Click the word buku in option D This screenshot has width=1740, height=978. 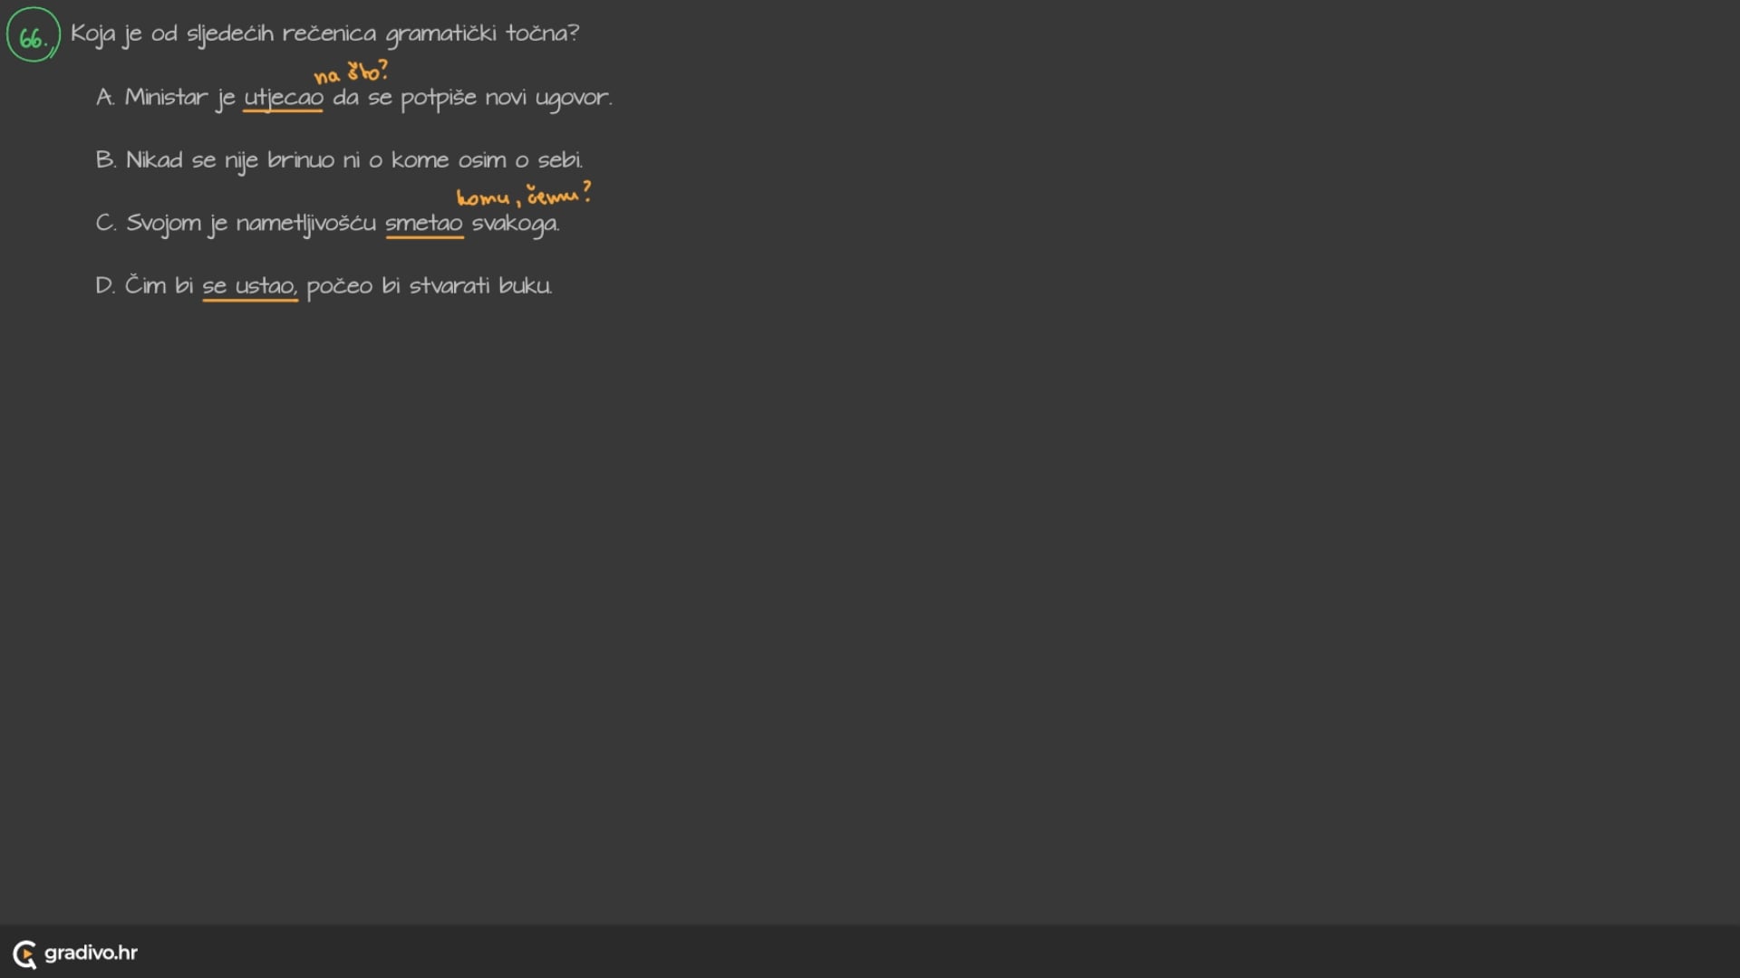[x=525, y=286]
